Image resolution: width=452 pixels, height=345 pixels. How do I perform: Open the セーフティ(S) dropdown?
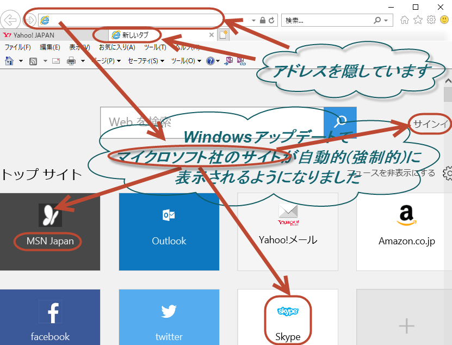(x=146, y=61)
